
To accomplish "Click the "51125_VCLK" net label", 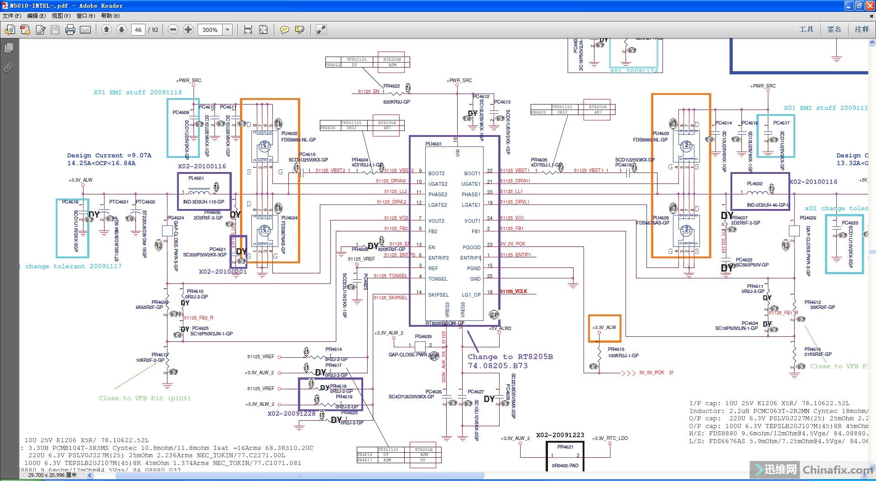I will point(514,291).
